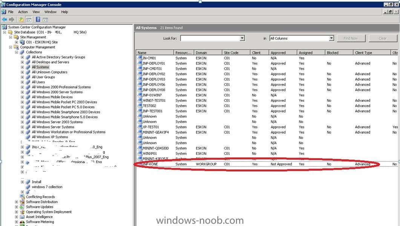Expand the Operating System Deployment node
This screenshot has width=400, height=226.
[x=16, y=212]
